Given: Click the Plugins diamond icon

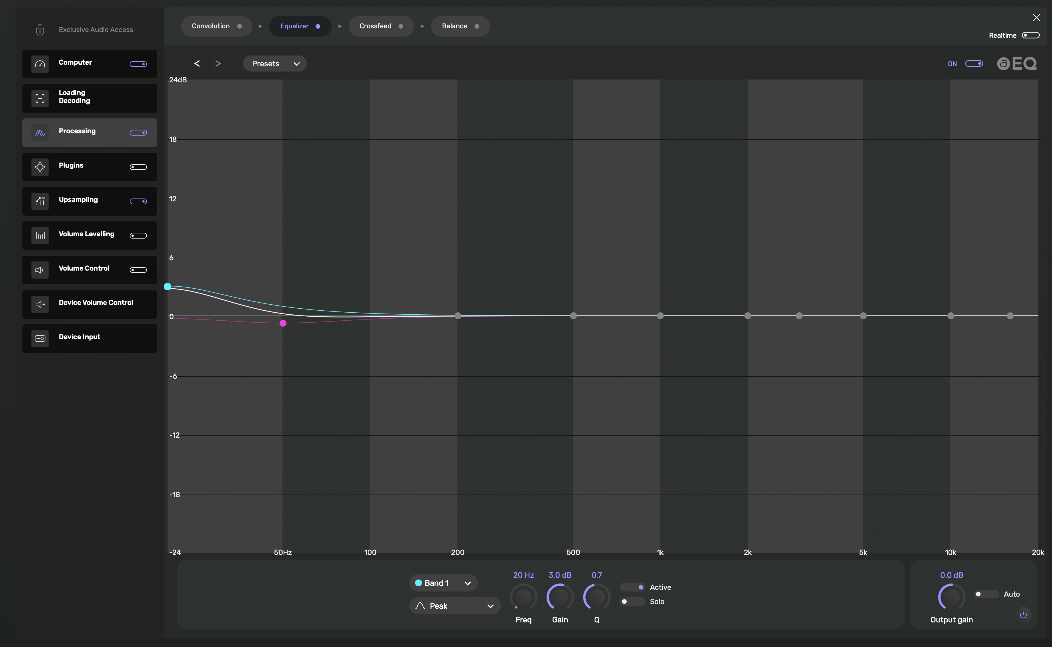Looking at the screenshot, I should [x=40, y=167].
